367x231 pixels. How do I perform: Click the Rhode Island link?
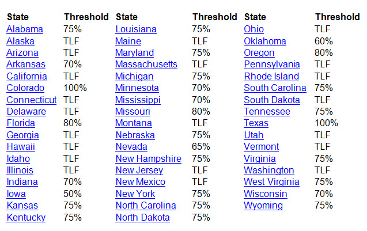click(271, 77)
